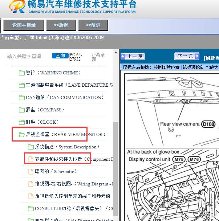Open the LANE DEPARTURE folder icon
The width and height of the screenshot is (219, 221).
[x=22, y=85]
